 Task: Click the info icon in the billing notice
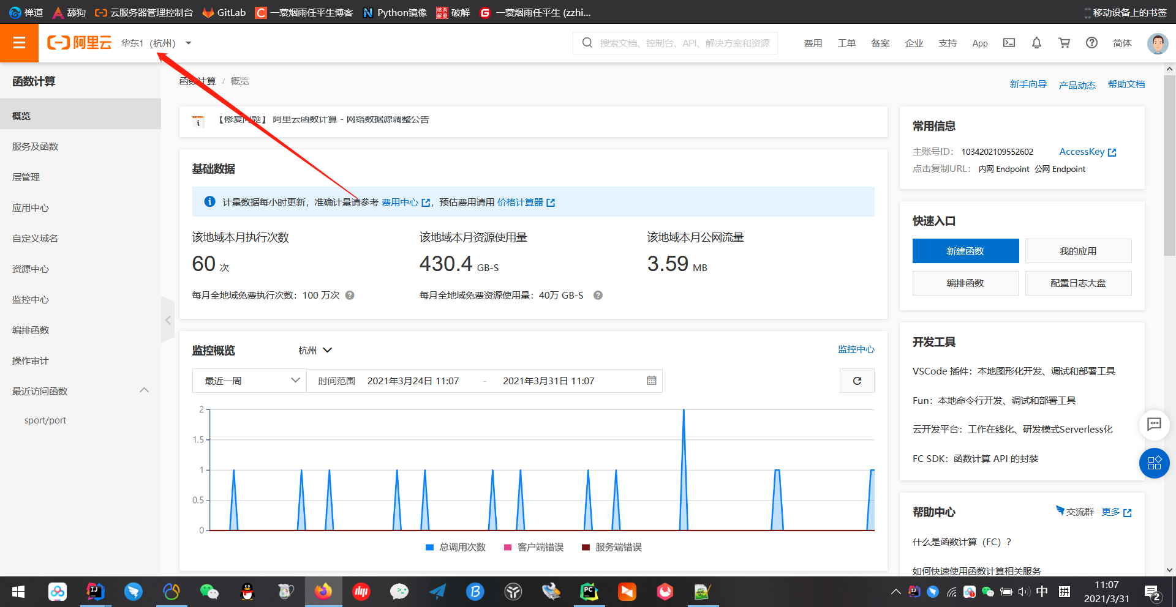pos(209,202)
